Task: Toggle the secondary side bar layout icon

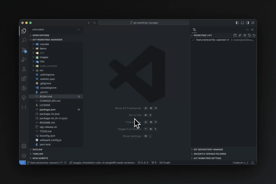Action: (247, 23)
